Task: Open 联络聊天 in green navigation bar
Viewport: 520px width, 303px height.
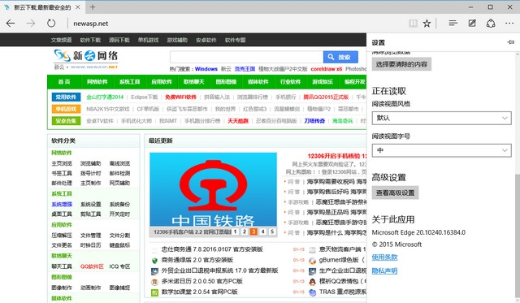Action: point(193,82)
